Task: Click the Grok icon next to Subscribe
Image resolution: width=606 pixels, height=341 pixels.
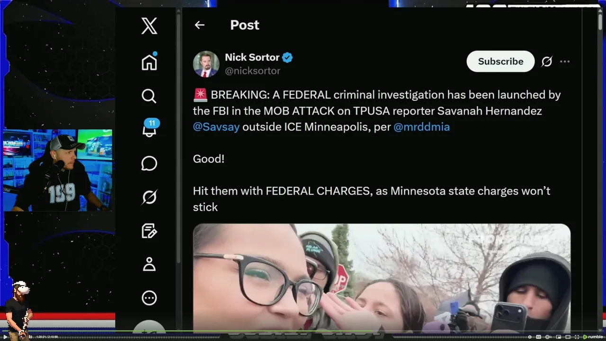Action: pyautogui.click(x=547, y=62)
